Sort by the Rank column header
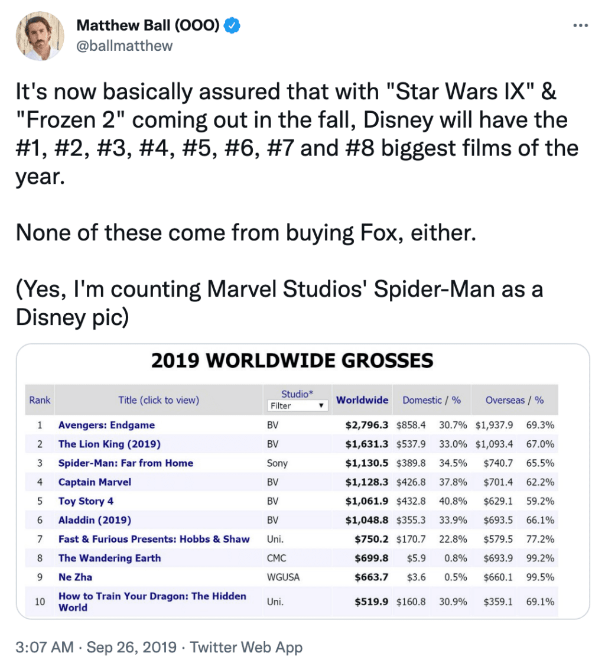Viewport: 605px width, 666px height. click(40, 400)
